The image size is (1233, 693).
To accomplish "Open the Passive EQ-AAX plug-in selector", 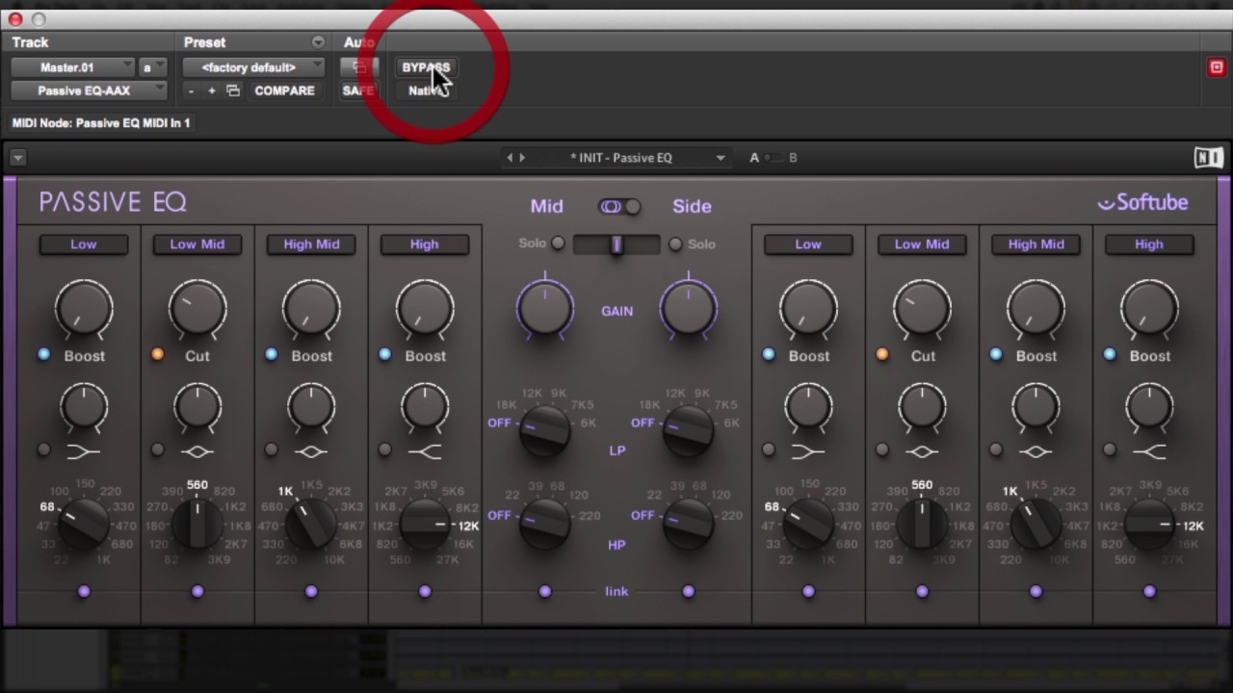I will tap(89, 90).
